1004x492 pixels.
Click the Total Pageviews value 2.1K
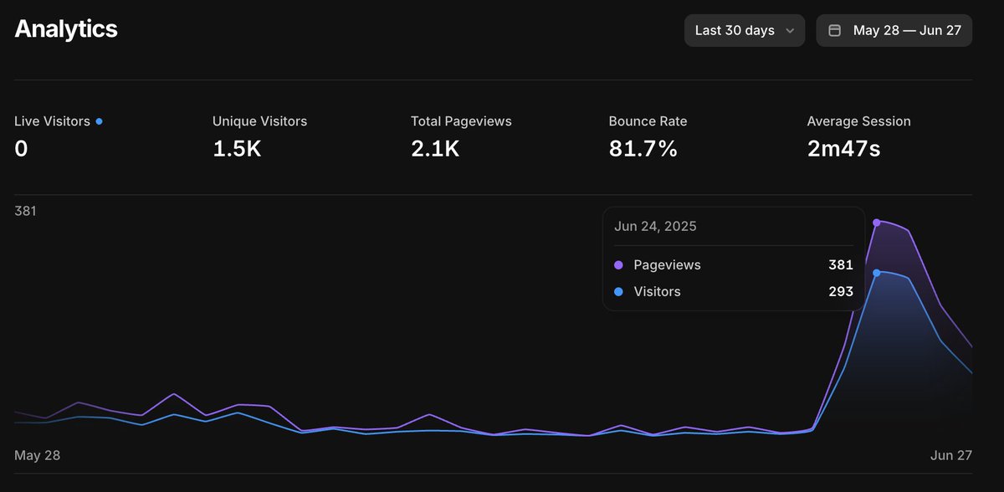[435, 149]
